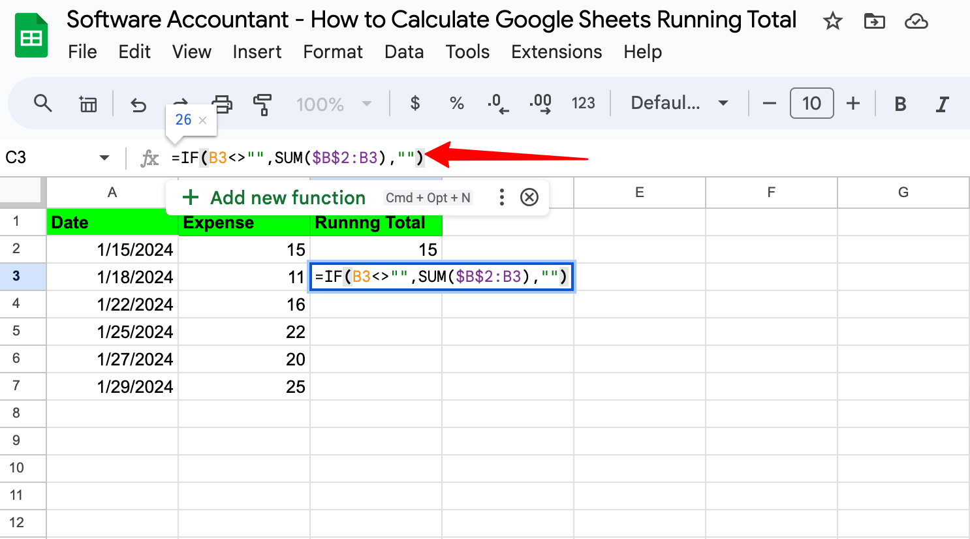Click the undo arrow icon
Viewport: 970px width, 539px height.
138,104
